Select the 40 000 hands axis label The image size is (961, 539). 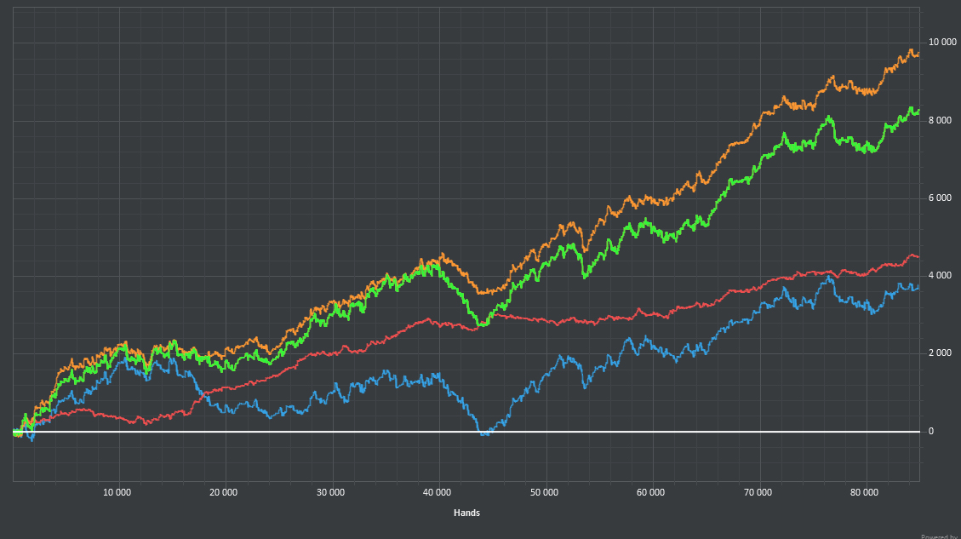tap(437, 492)
